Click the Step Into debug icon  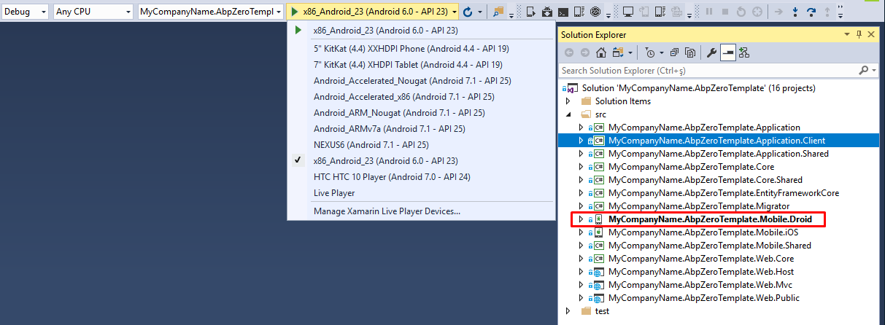point(795,12)
